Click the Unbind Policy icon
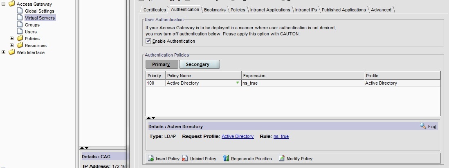This screenshot has height=168, width=449. (185, 158)
